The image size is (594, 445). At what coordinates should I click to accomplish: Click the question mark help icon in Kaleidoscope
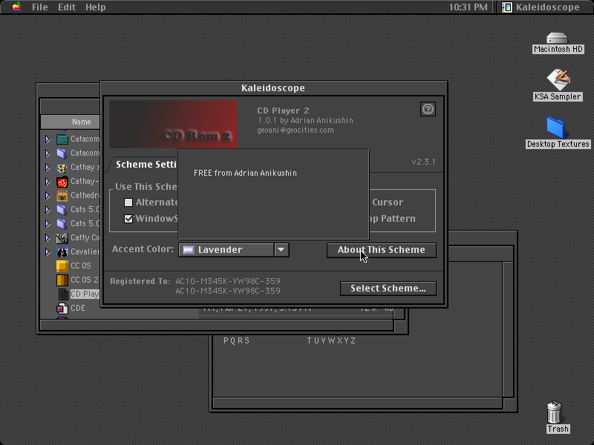coord(428,109)
